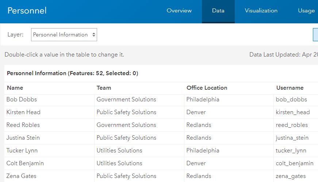Select Tucker Lynn's Utilities Solutions team cell
The image size is (318, 182).
(119, 151)
